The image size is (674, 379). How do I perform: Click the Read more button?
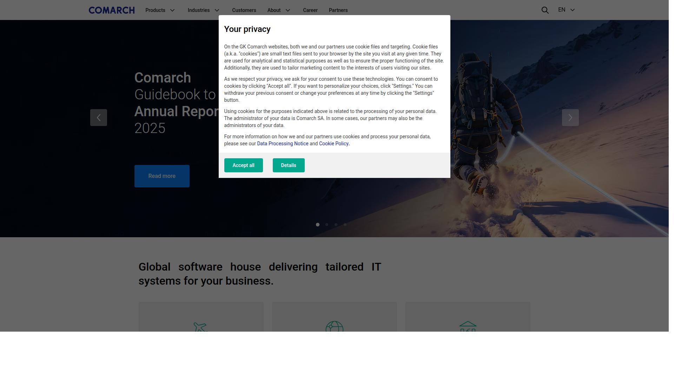(x=162, y=176)
